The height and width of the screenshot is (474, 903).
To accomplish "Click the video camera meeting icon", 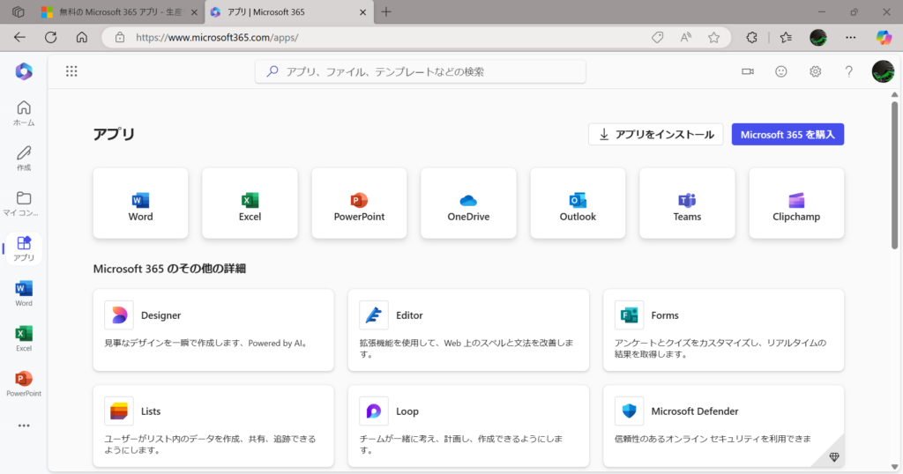I will (x=748, y=71).
